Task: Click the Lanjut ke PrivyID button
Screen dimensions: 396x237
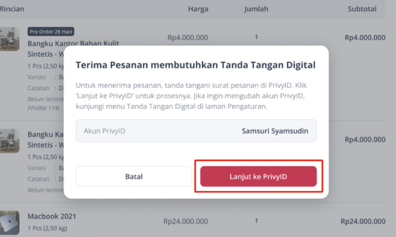Action: coord(258,176)
